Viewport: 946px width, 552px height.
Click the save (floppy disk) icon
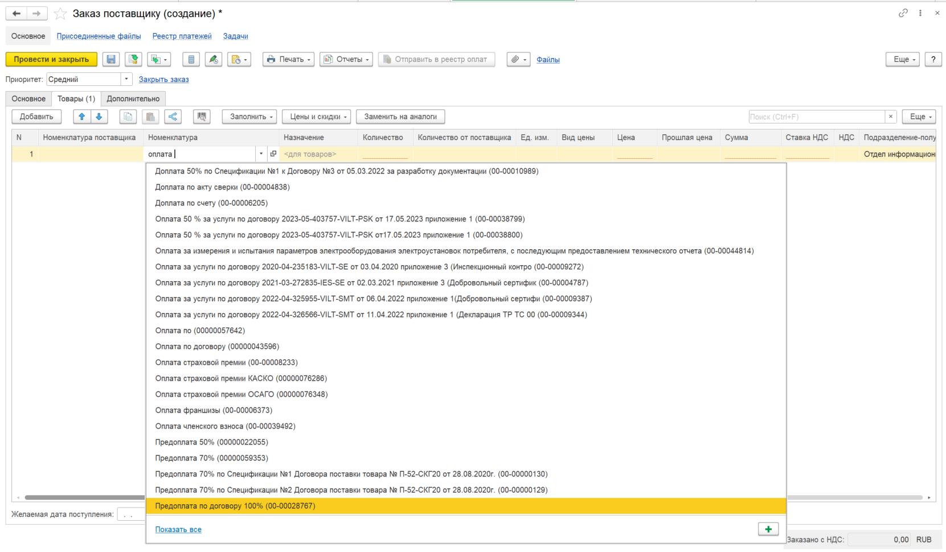[111, 59]
